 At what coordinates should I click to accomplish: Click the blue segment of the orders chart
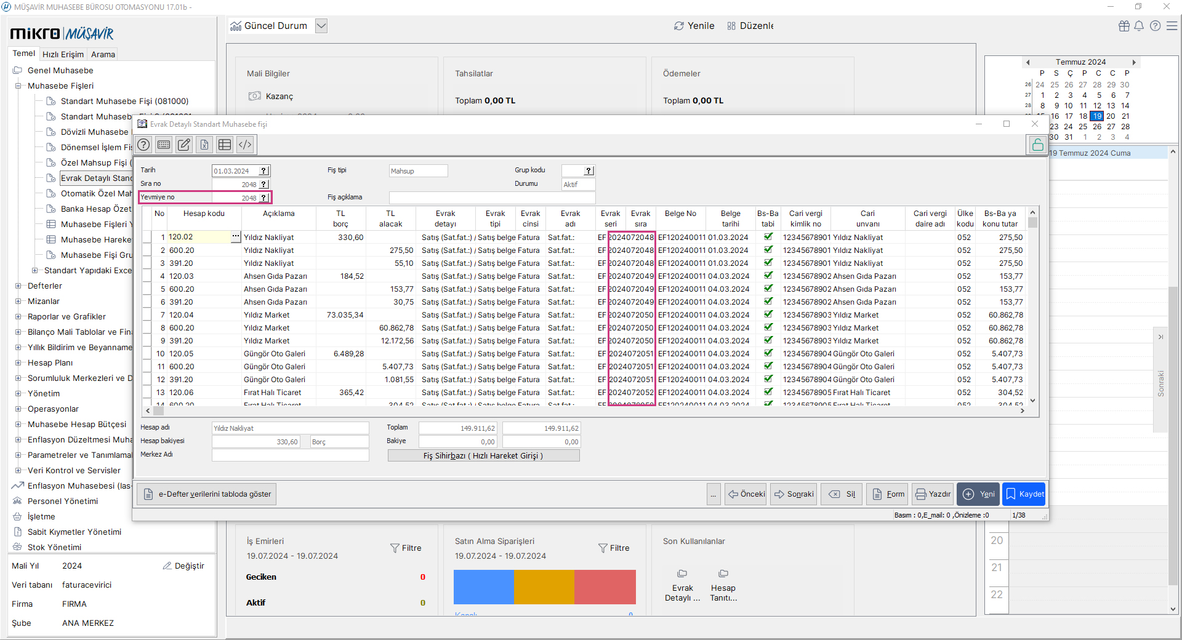tap(483, 586)
